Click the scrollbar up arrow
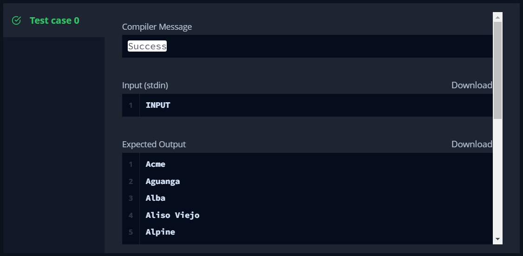 (497, 17)
